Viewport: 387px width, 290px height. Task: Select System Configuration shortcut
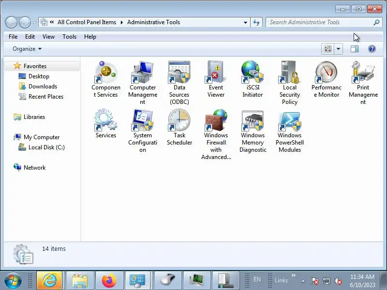[x=143, y=130]
